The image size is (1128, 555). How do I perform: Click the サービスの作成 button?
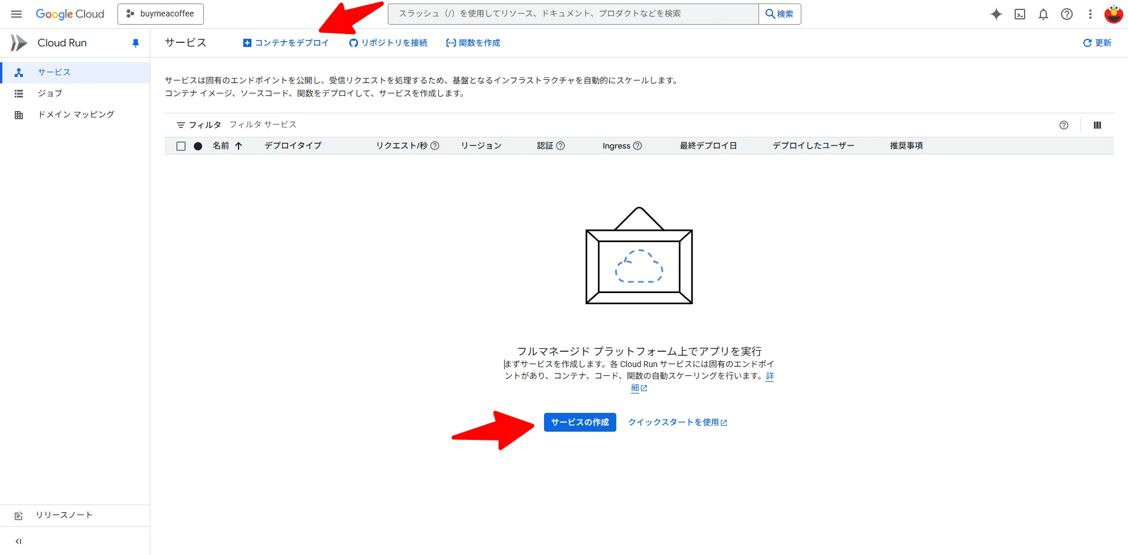(580, 422)
